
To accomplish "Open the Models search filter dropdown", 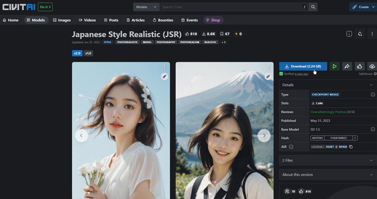I will [146, 7].
